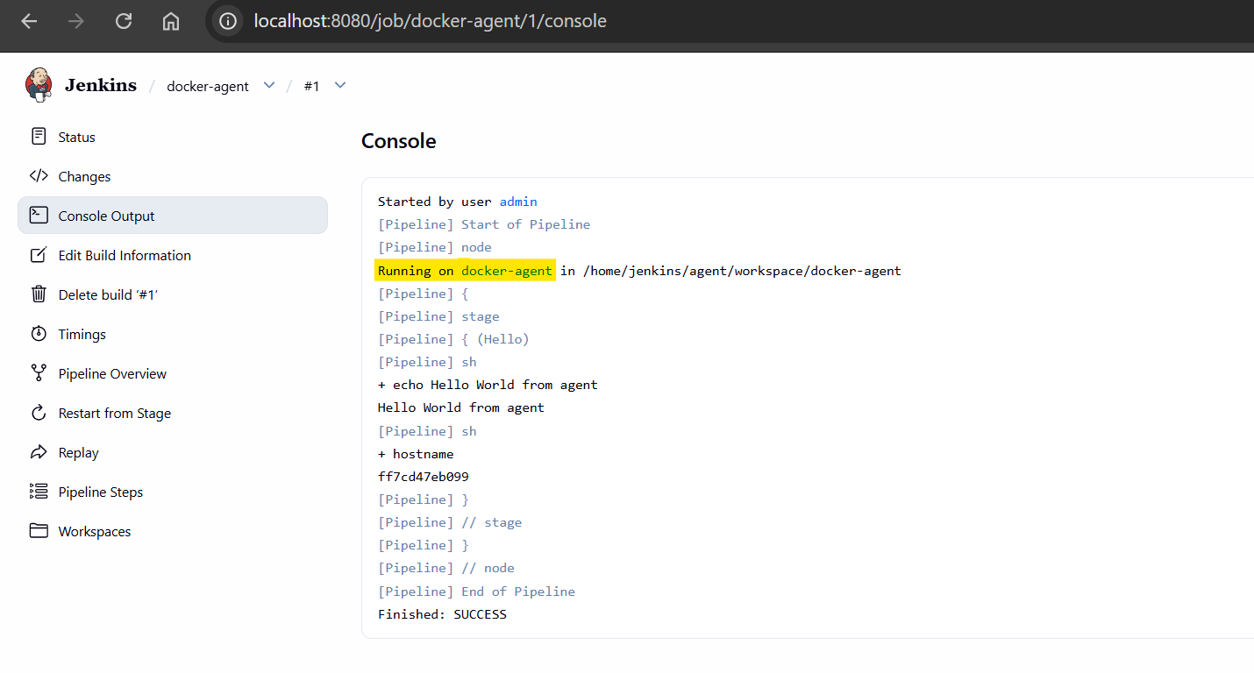Click the 'Hello World from agent' output line

pos(461,407)
